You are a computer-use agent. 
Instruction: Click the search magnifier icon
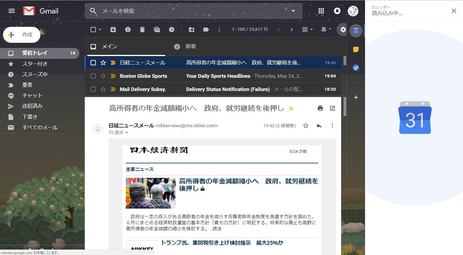(x=93, y=11)
